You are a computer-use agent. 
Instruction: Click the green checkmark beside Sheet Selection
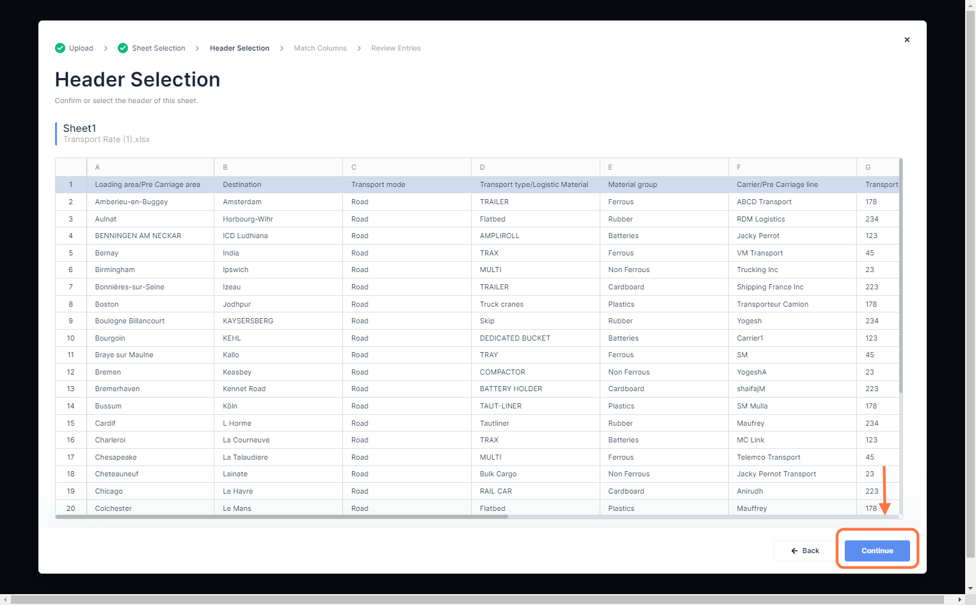click(123, 48)
